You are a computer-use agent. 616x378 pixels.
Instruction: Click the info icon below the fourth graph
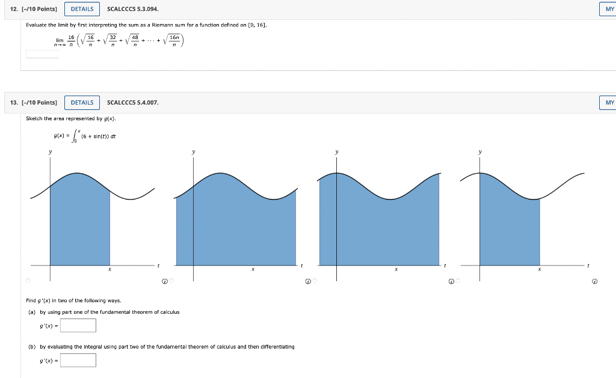(594, 280)
